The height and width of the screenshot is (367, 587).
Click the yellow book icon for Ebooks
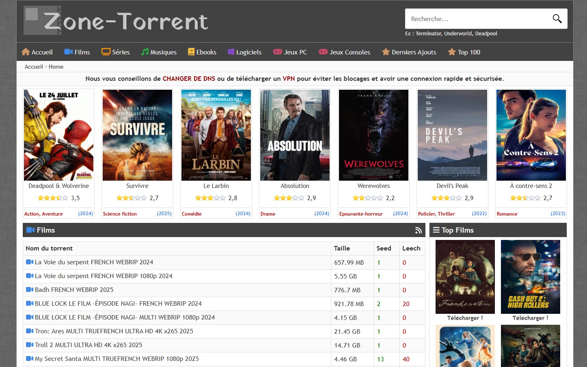click(191, 52)
